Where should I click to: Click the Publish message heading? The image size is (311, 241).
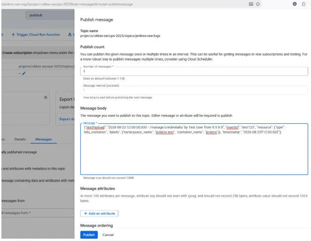pos(97,20)
